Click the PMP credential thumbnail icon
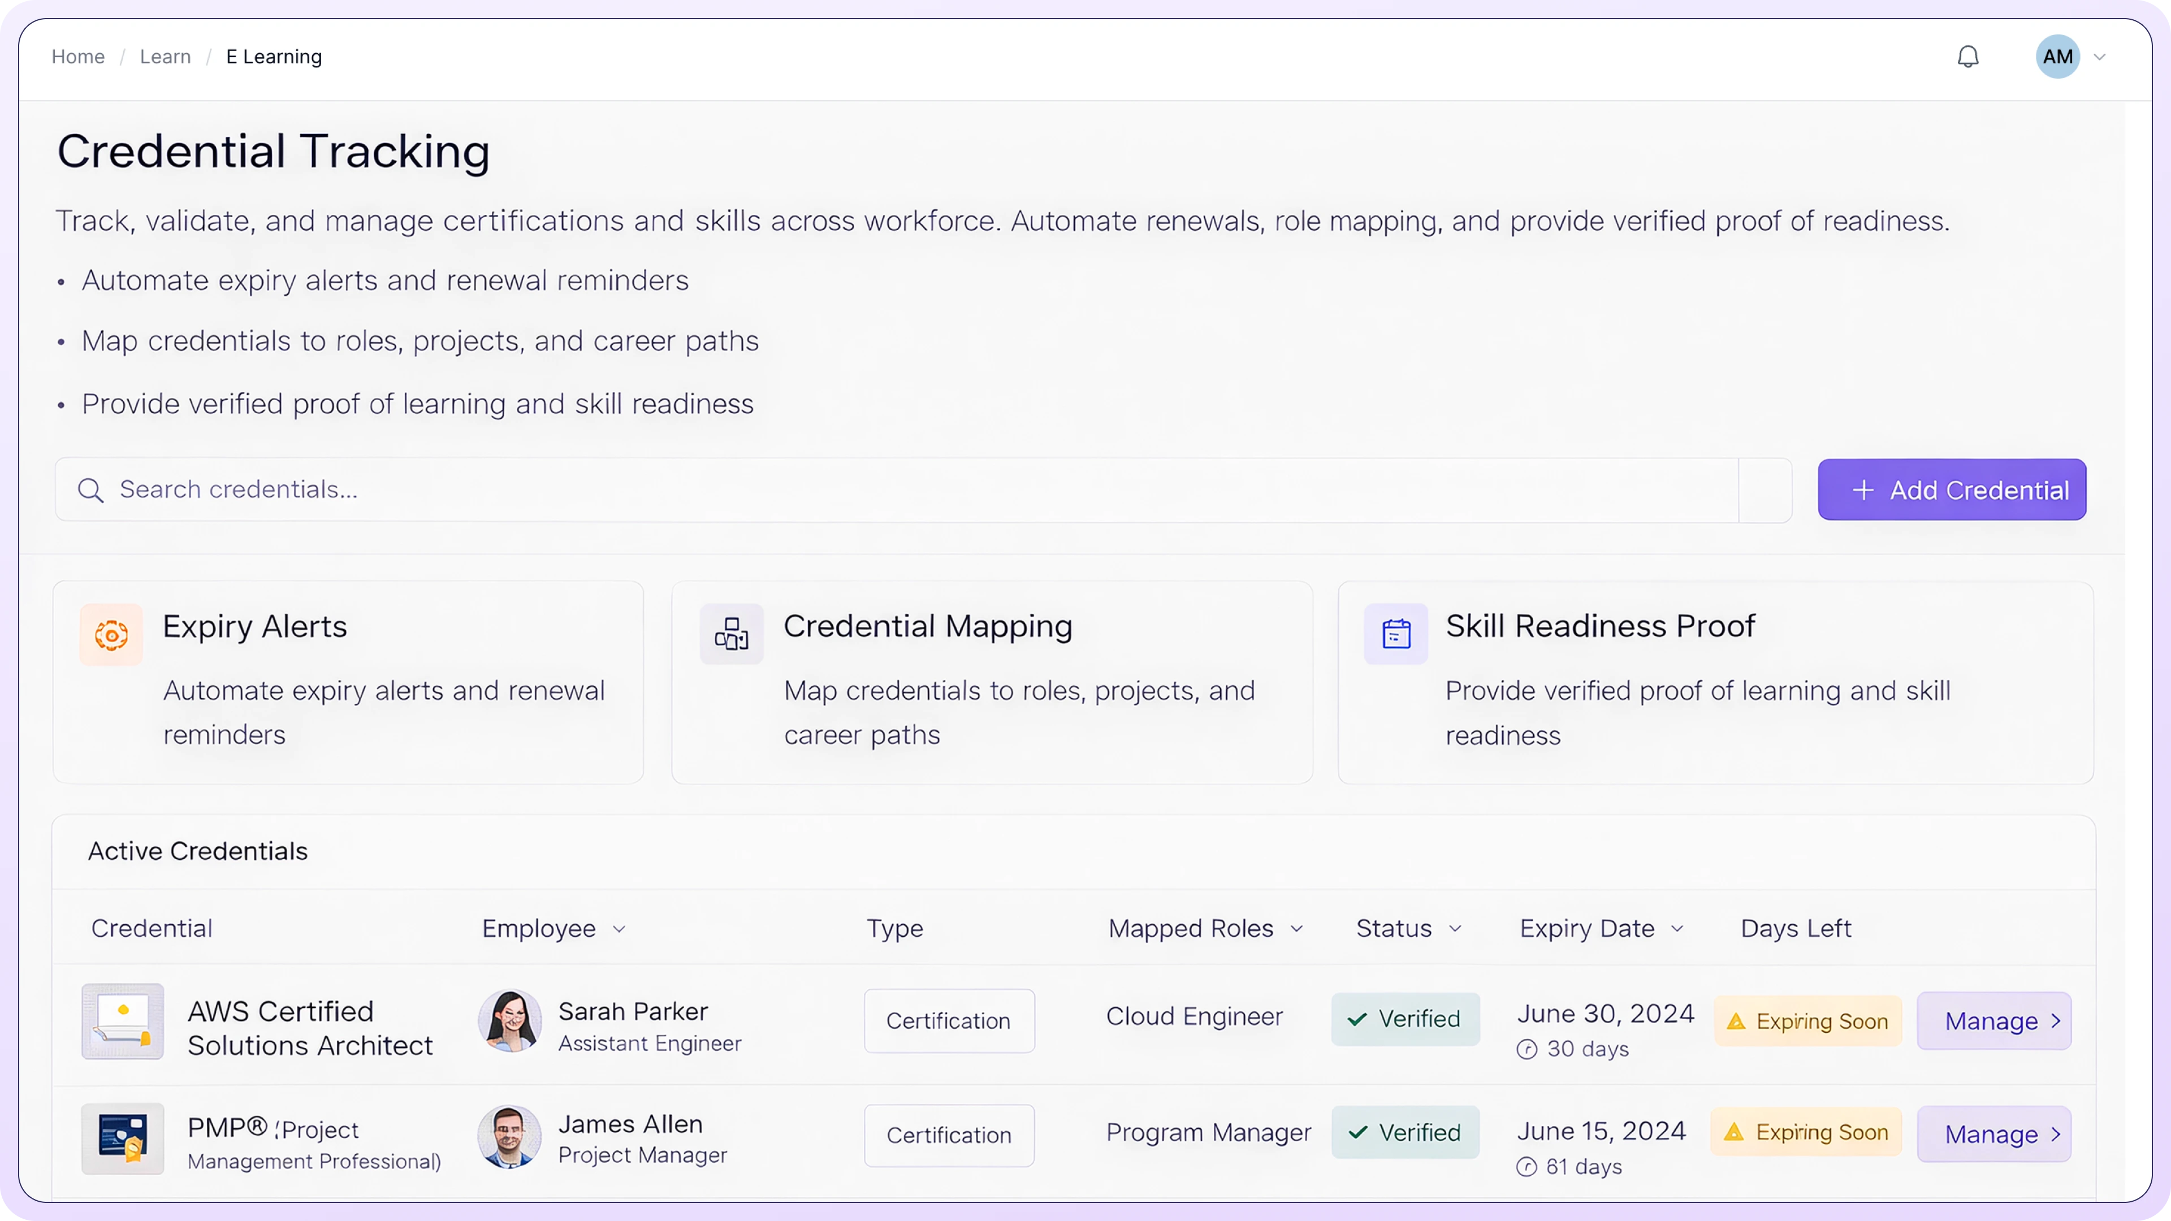This screenshot has width=2171, height=1221. point(123,1138)
